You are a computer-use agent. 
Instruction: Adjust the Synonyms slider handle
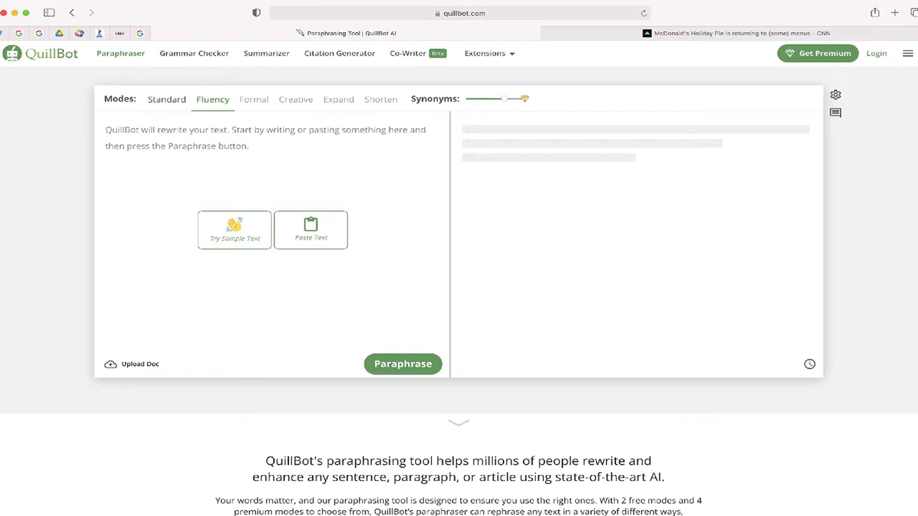point(504,98)
